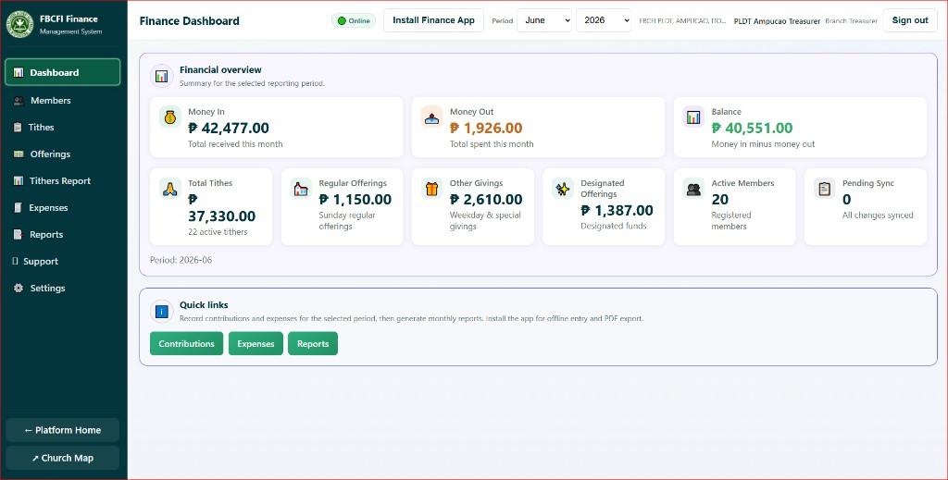Click the Branch Treasurer role label

[852, 21]
